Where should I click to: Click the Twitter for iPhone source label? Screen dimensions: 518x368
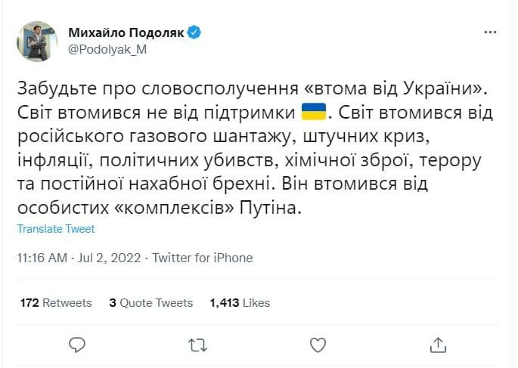click(x=203, y=258)
